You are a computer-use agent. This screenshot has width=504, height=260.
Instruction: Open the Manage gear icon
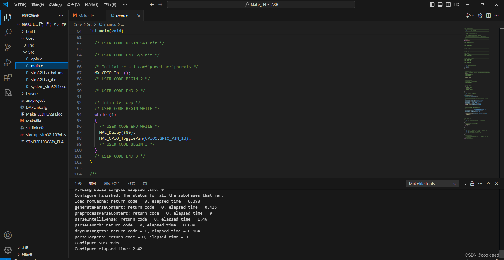[x=8, y=250]
